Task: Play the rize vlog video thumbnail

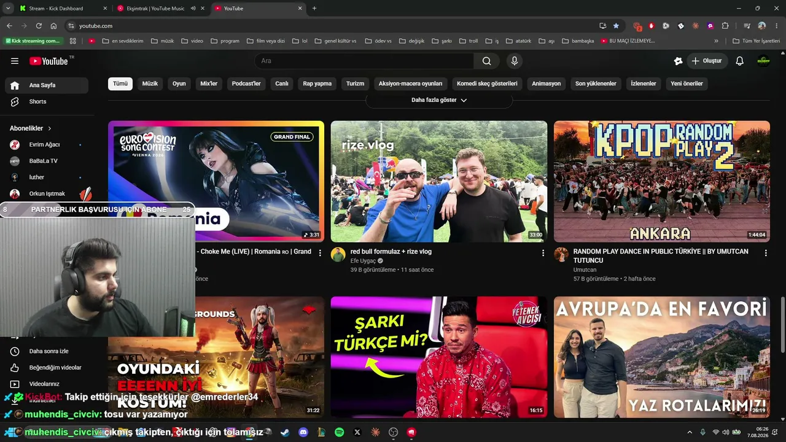Action: click(x=439, y=182)
